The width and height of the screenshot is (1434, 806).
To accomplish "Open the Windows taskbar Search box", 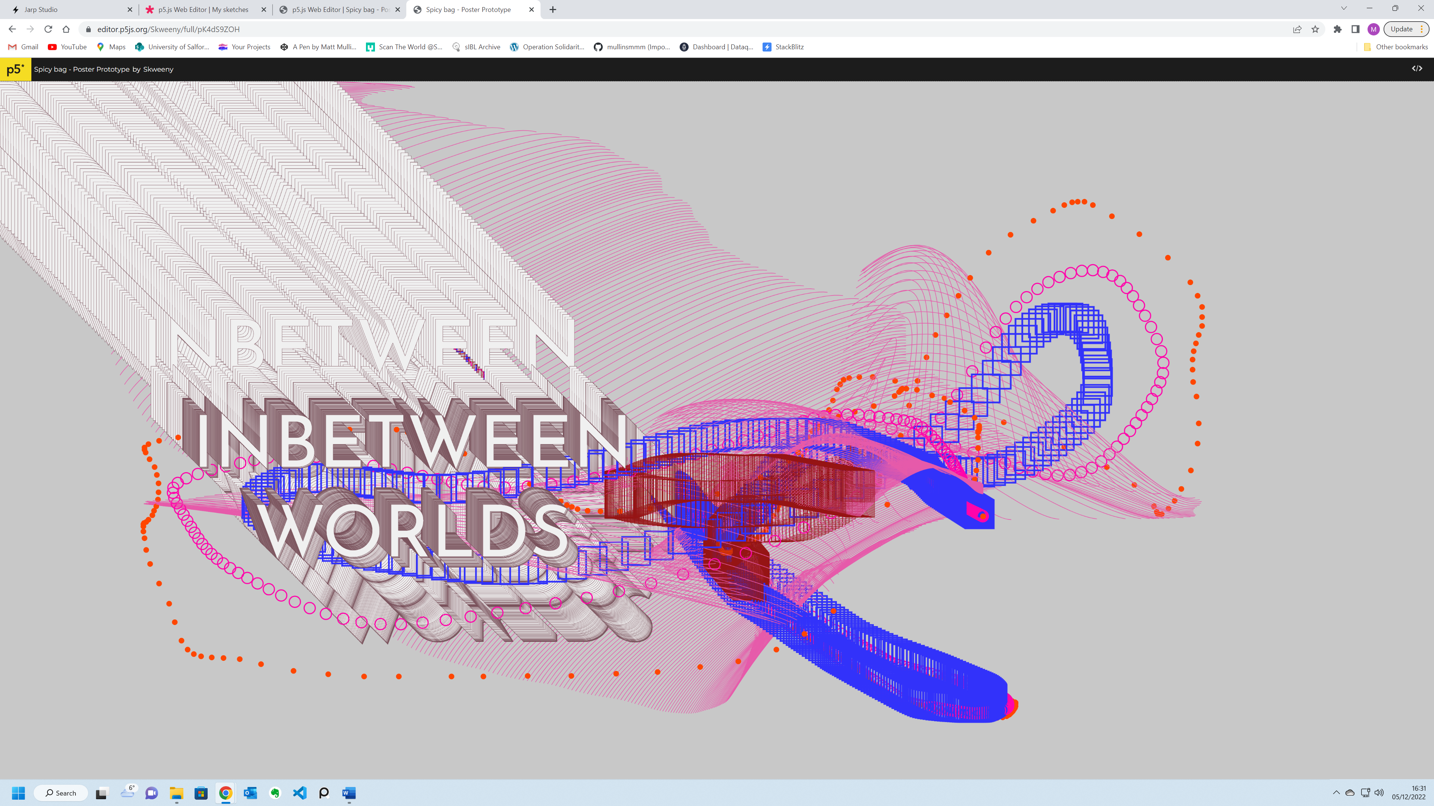I will 60,793.
